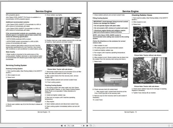
Task: Click the greyed-out next view icon
Action: 94,126
